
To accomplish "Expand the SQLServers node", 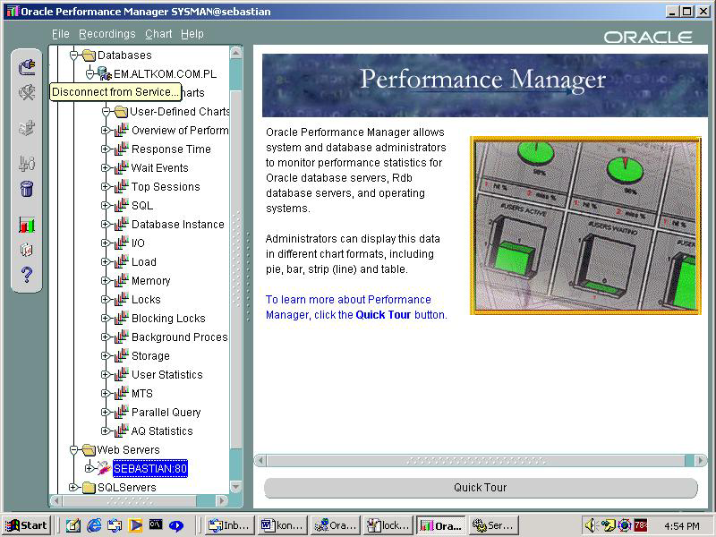I will (73, 487).
